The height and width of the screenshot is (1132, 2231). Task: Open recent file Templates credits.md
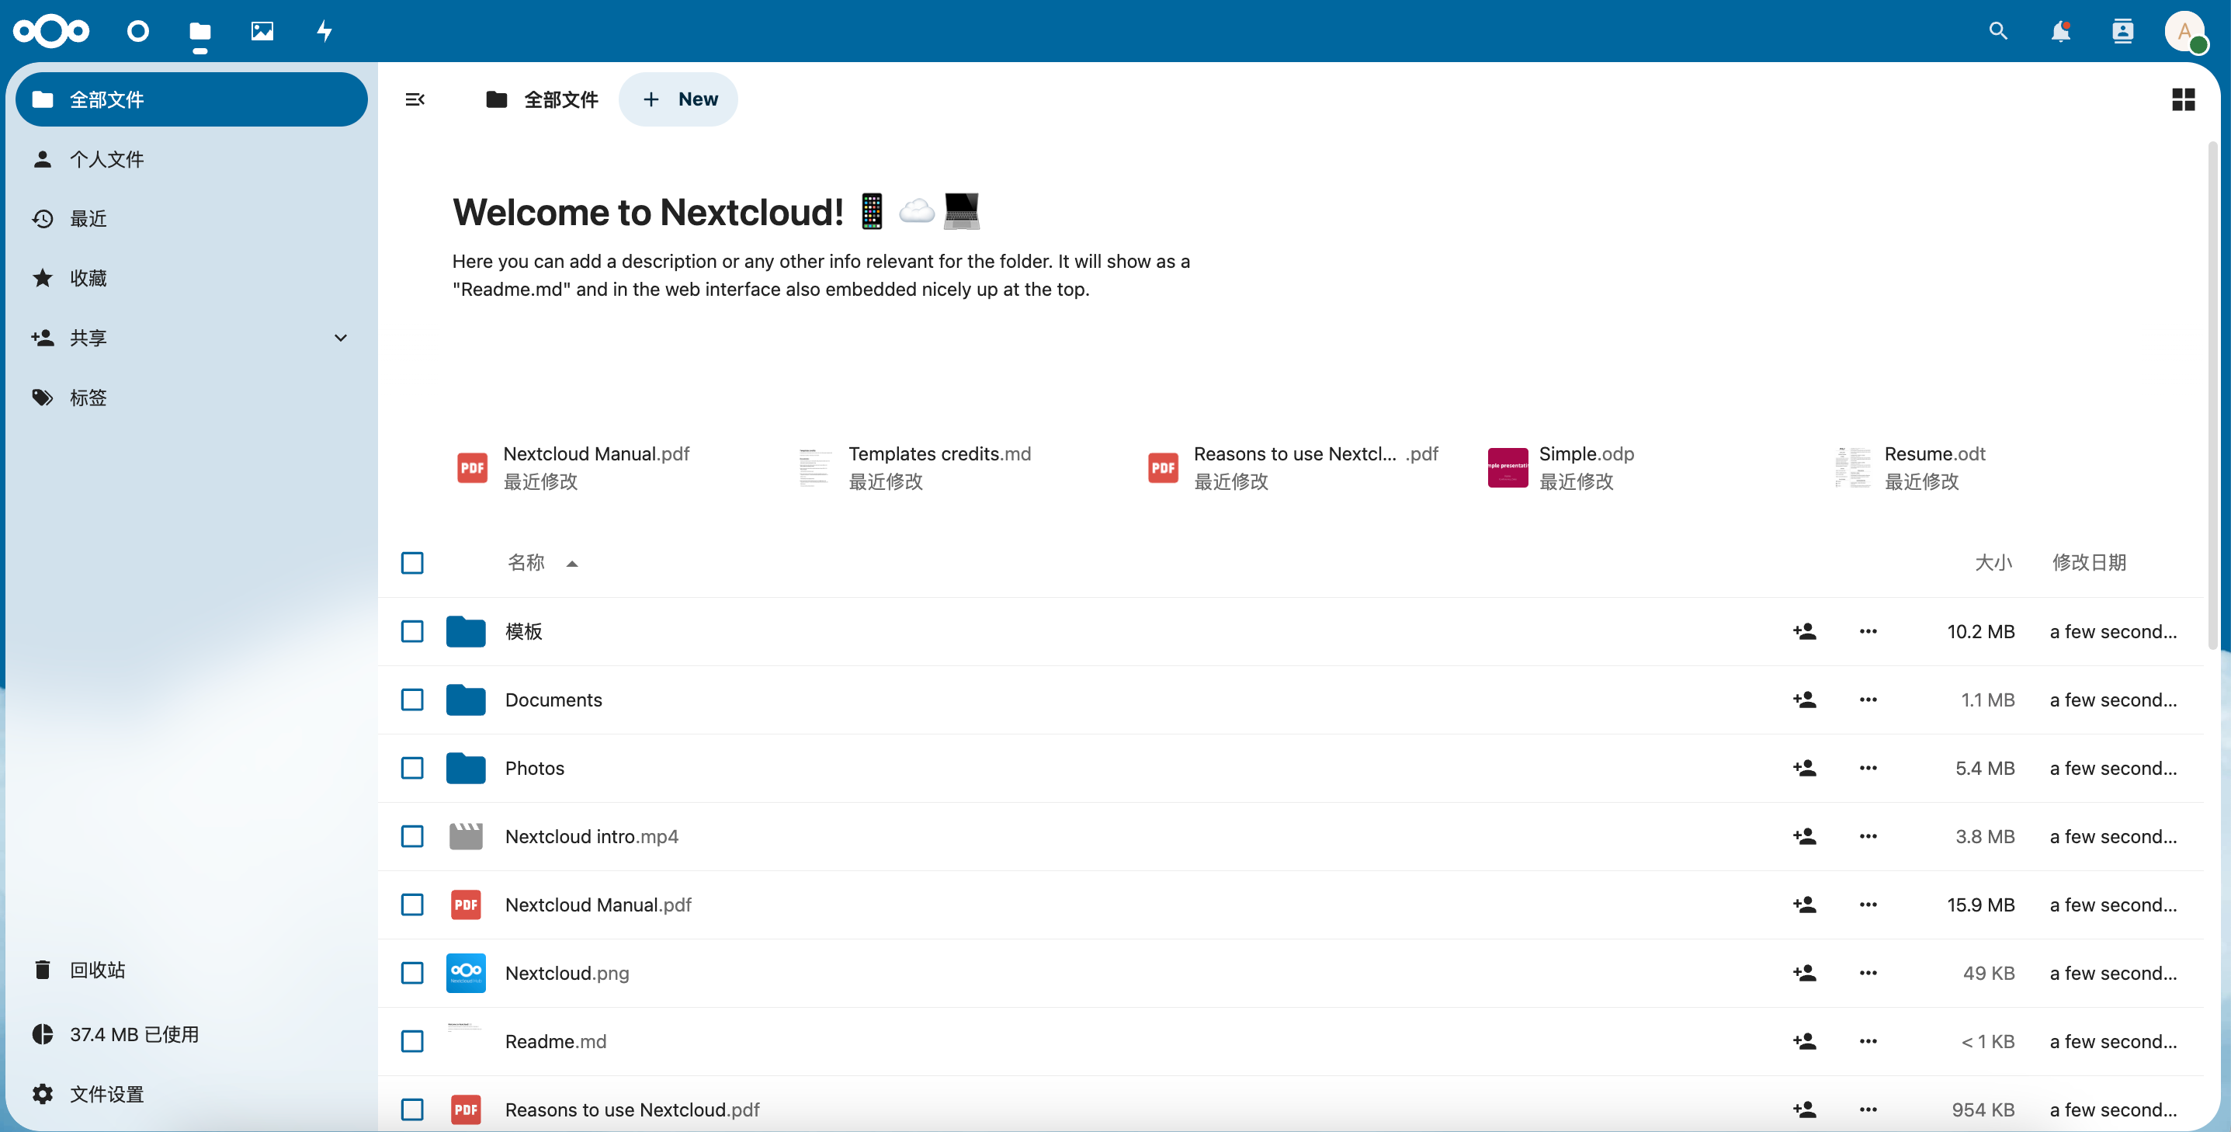(x=941, y=467)
